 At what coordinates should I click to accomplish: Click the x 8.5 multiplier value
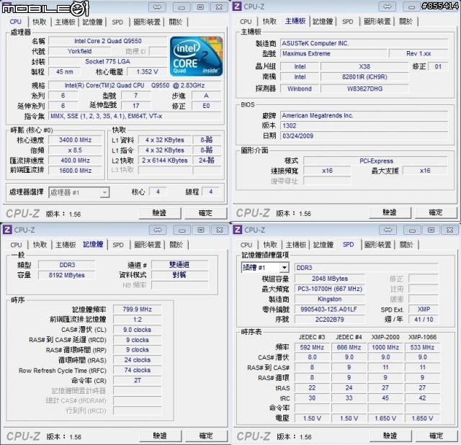75,150
